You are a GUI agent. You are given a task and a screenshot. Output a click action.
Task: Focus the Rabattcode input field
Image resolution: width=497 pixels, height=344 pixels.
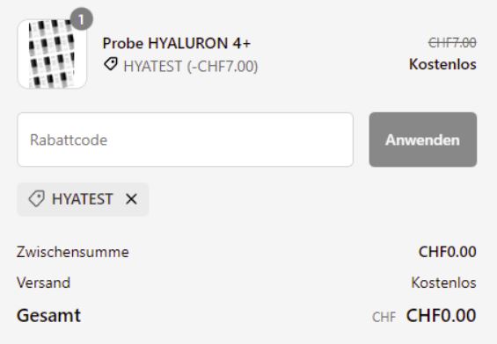(186, 140)
